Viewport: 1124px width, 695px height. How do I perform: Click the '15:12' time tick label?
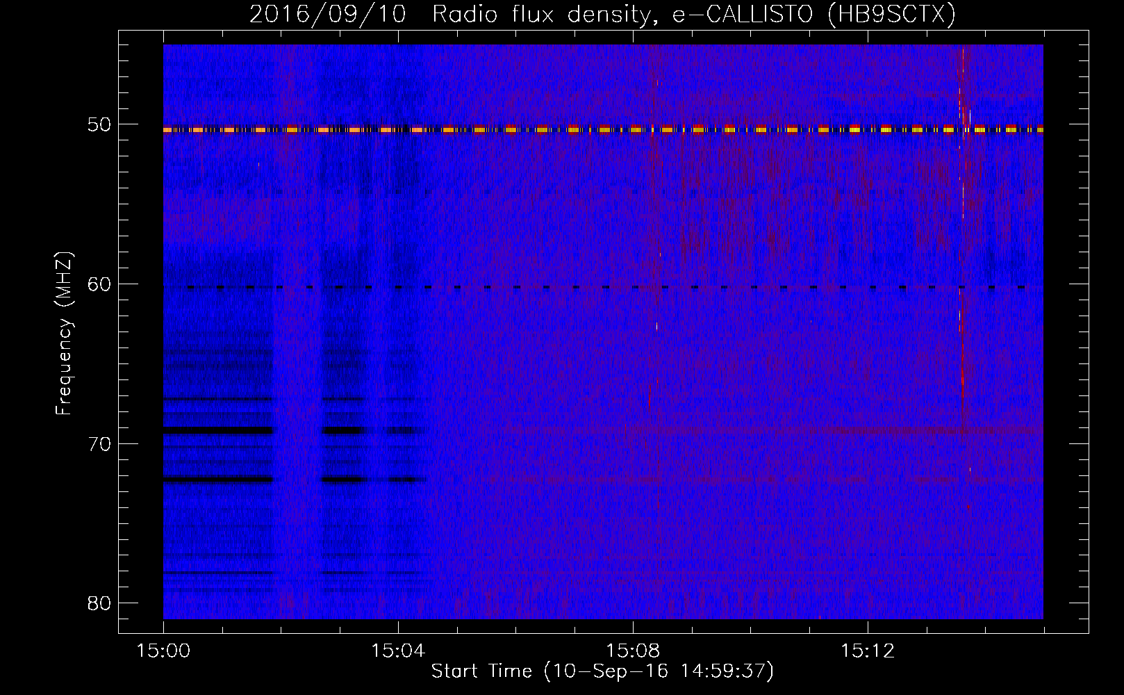pyautogui.click(x=868, y=651)
